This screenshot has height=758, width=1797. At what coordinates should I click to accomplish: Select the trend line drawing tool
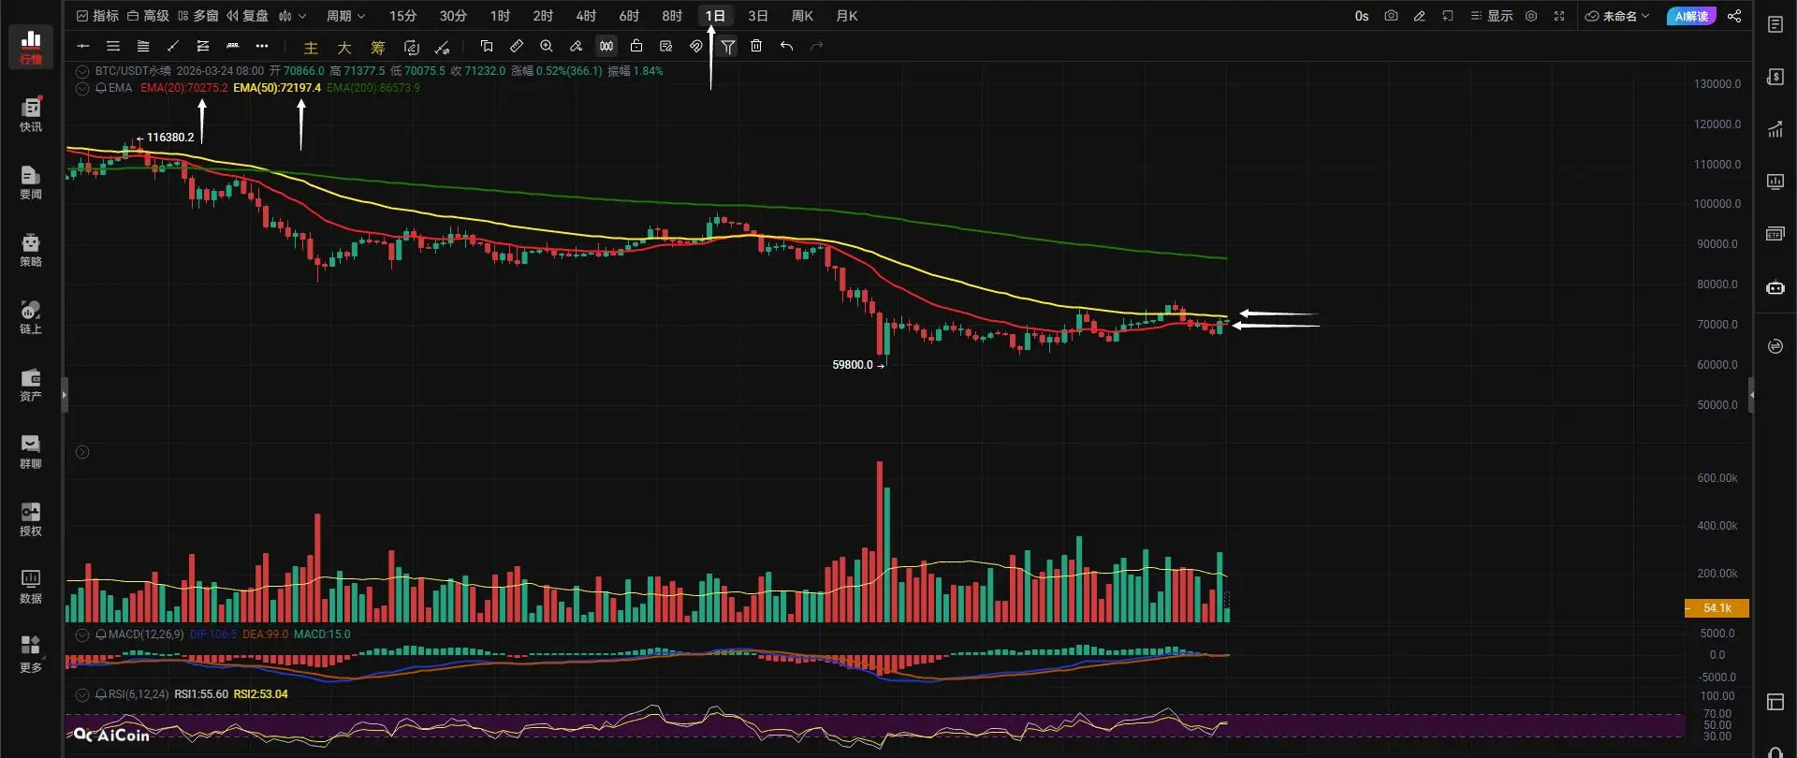coord(172,46)
